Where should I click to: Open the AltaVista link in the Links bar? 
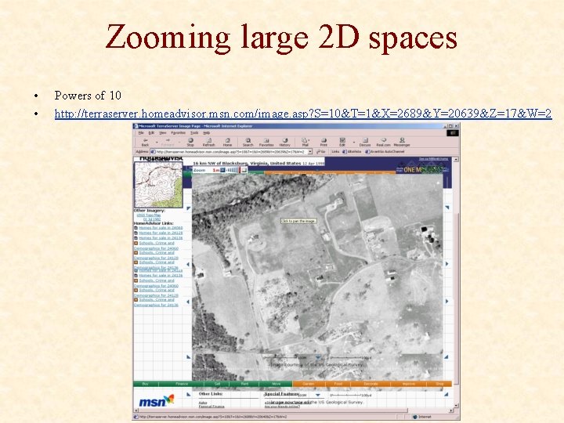click(x=352, y=152)
